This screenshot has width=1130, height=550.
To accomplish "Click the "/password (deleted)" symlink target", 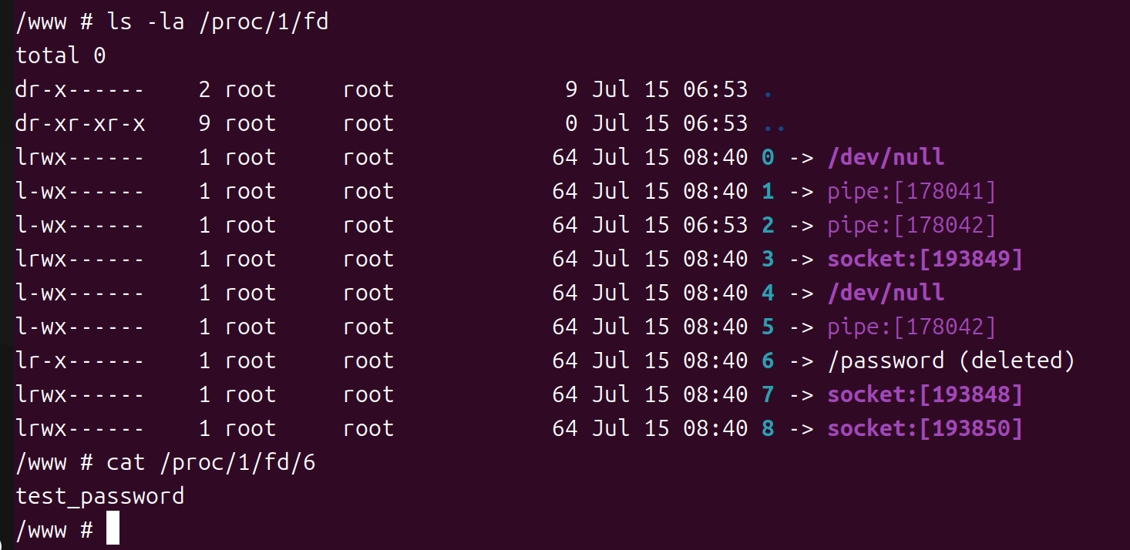I will tap(950, 361).
